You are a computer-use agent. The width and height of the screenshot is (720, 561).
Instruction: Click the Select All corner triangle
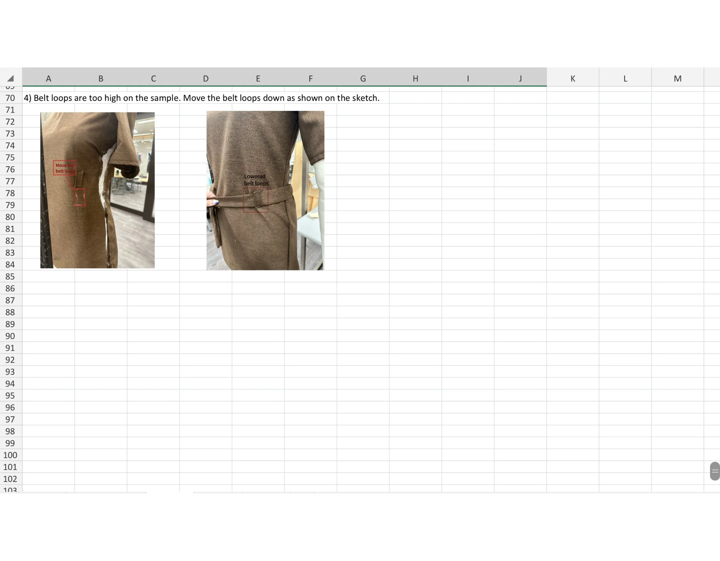(x=11, y=78)
